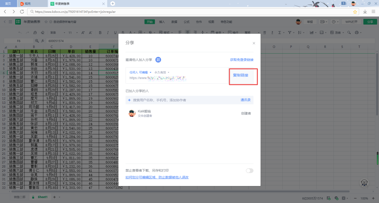Image resolution: width=379 pixels, height=203 pixels.
Task: Switch to the 首页 browser tab
Action: 8,3
